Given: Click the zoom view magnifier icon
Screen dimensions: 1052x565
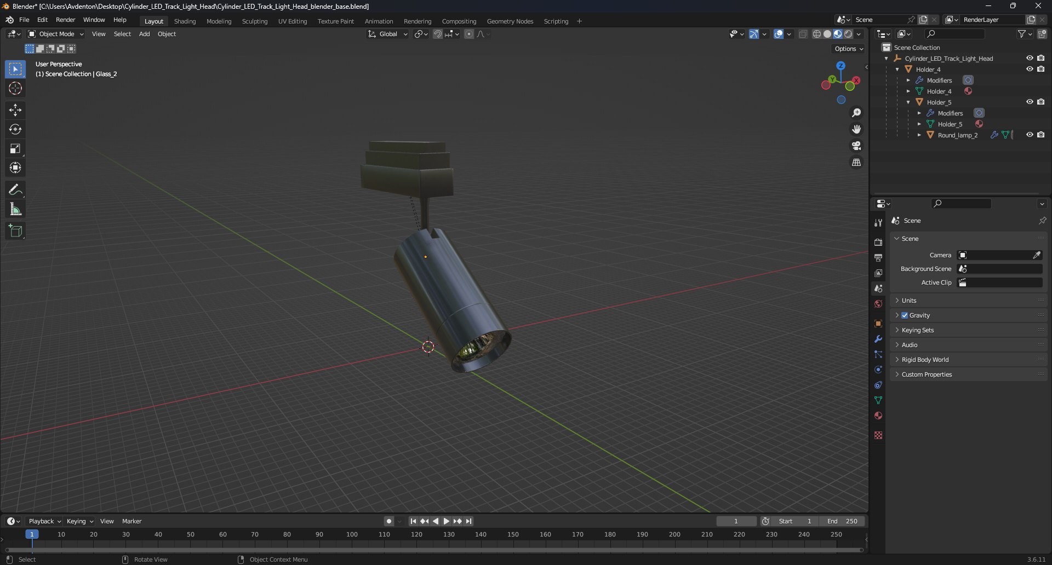Looking at the screenshot, I should tap(856, 113).
